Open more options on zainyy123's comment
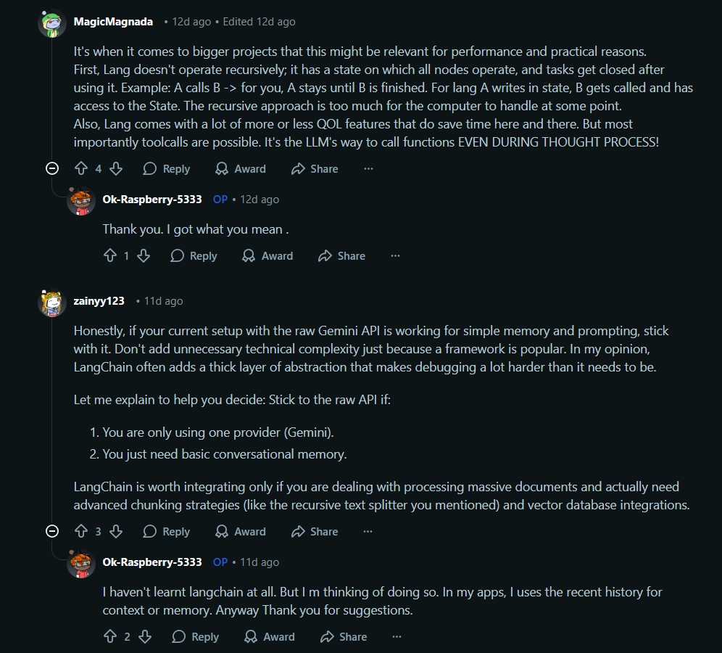 [368, 531]
